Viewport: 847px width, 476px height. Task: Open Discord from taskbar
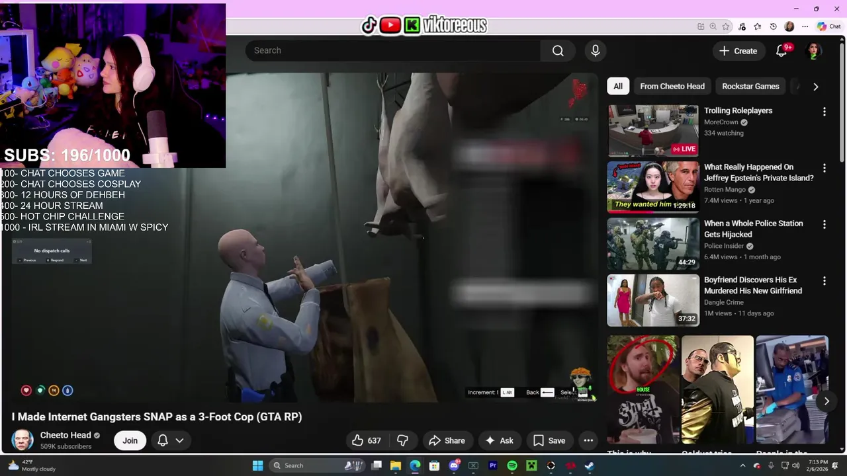click(x=454, y=465)
